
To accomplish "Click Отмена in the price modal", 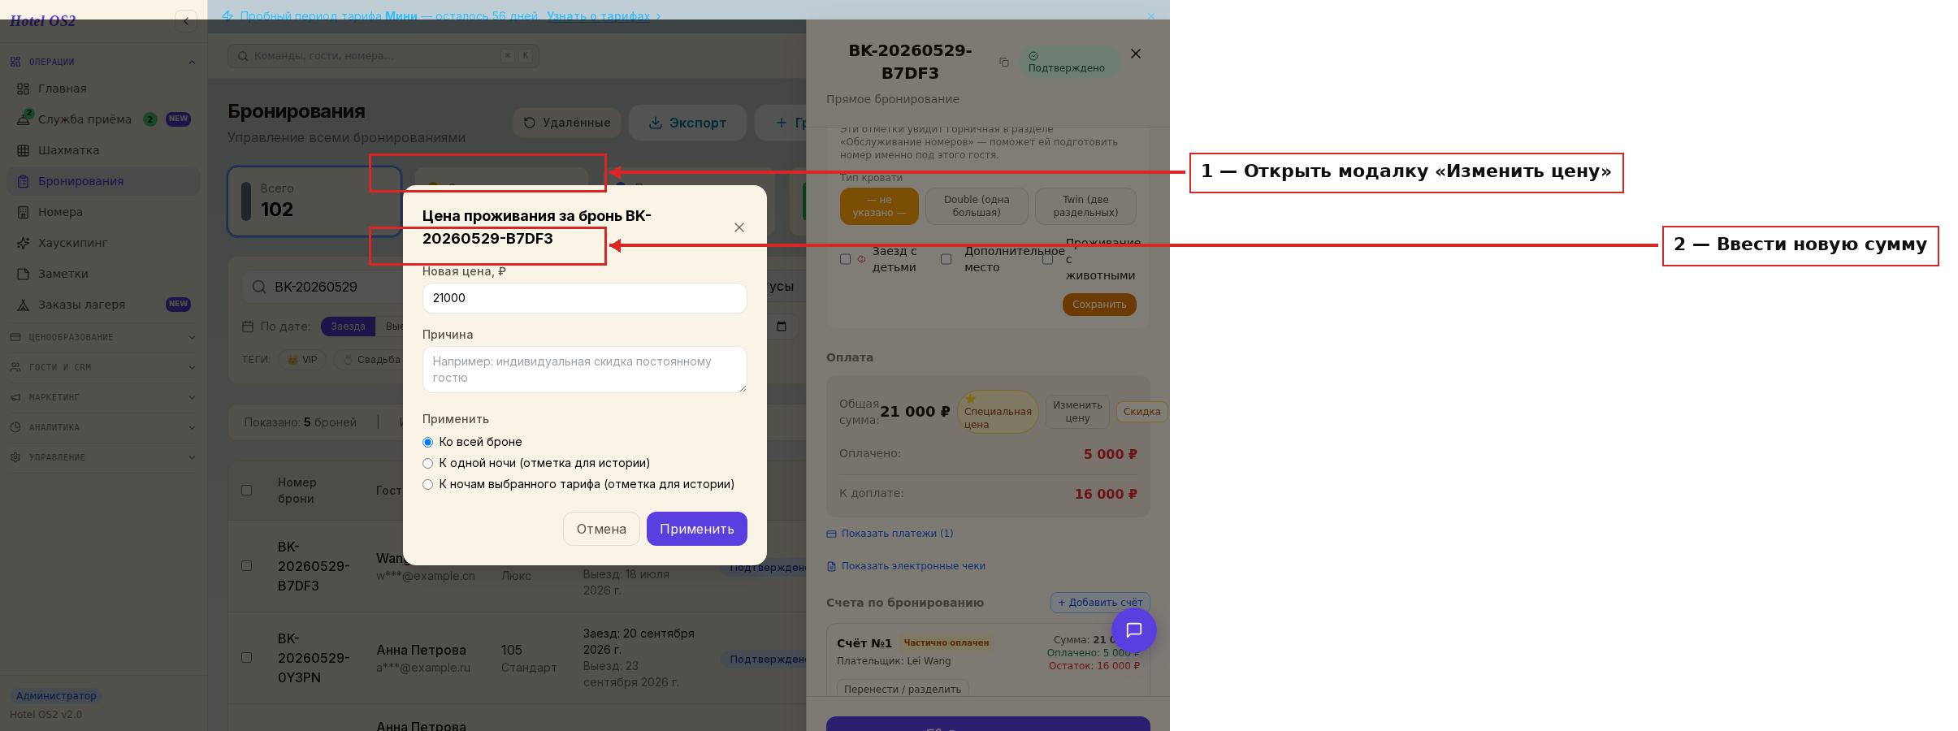I will coord(601,529).
